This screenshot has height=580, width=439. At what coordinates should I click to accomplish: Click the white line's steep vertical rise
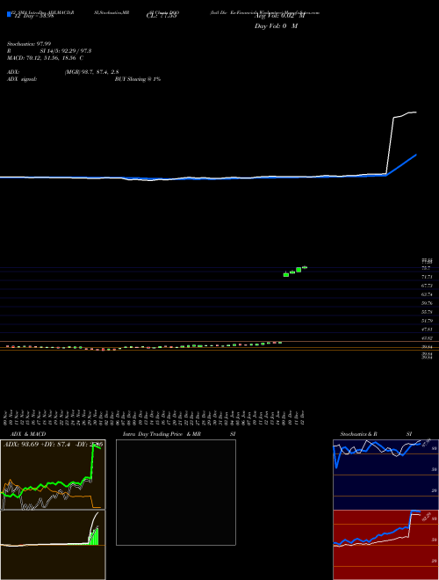click(390, 145)
